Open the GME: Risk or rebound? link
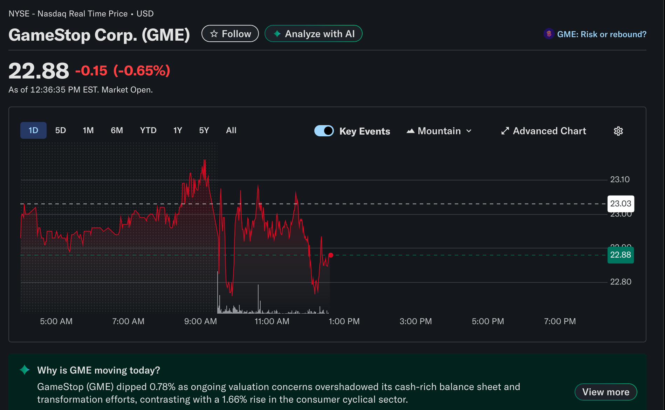The height and width of the screenshot is (410, 665). (602, 34)
